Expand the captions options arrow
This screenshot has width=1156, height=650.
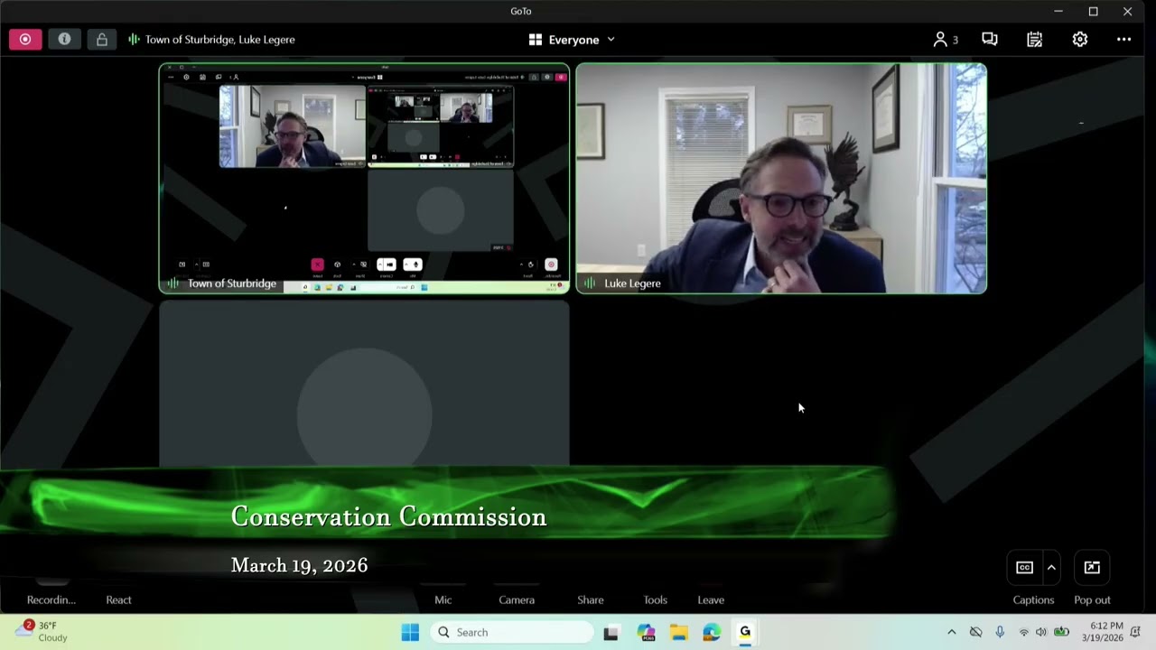[x=1051, y=567]
